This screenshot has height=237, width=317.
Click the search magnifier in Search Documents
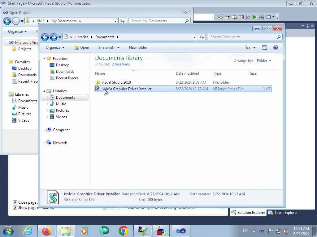point(279,37)
